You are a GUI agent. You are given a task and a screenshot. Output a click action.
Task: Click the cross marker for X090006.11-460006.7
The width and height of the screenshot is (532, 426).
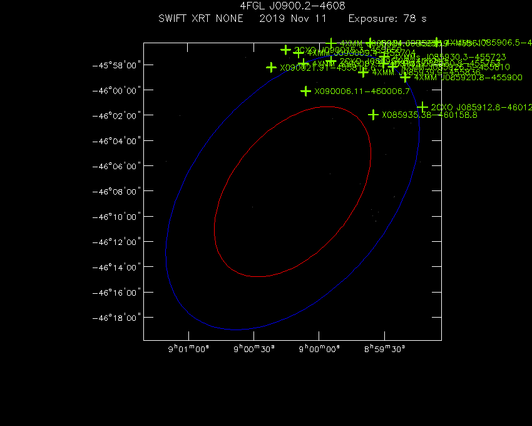pos(305,91)
